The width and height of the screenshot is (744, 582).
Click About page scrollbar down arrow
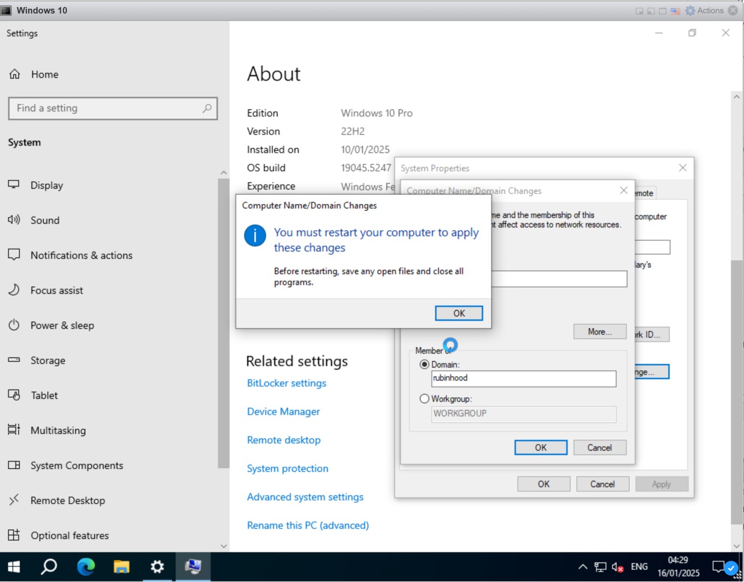tap(736, 546)
